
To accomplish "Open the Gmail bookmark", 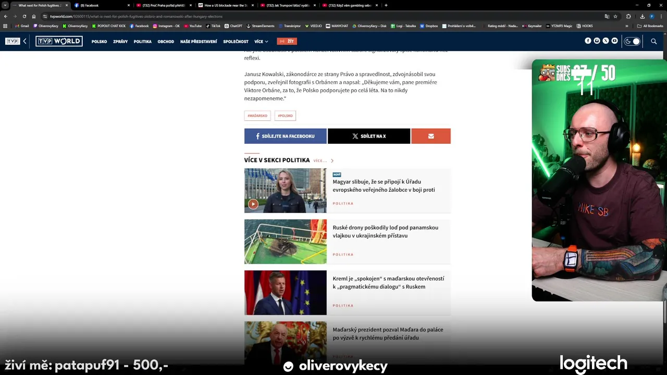I will point(22,26).
